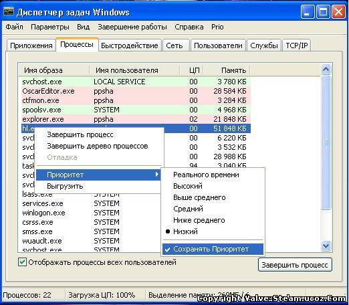Viewport: 349px width, 305px height.
Task: Sort by Память column header
Action: coord(227,70)
